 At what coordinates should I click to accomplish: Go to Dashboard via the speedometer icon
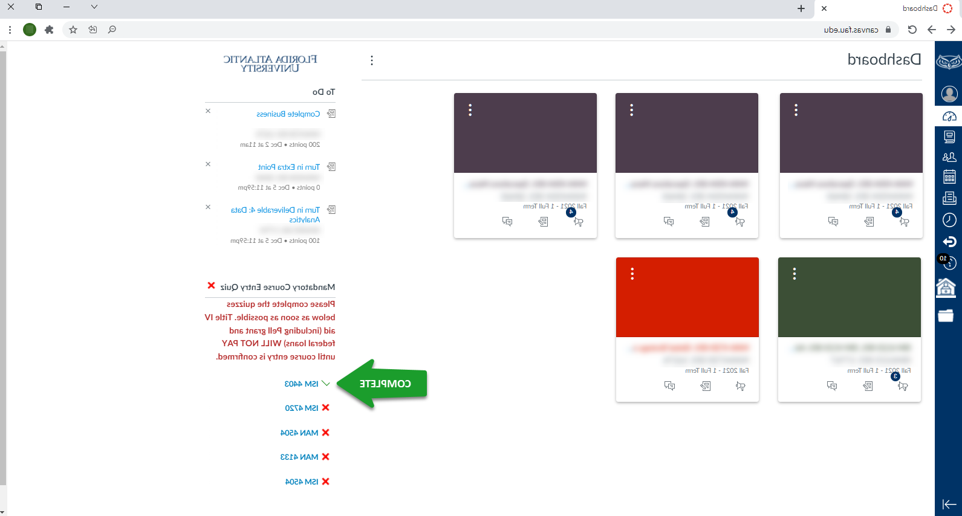tap(949, 116)
